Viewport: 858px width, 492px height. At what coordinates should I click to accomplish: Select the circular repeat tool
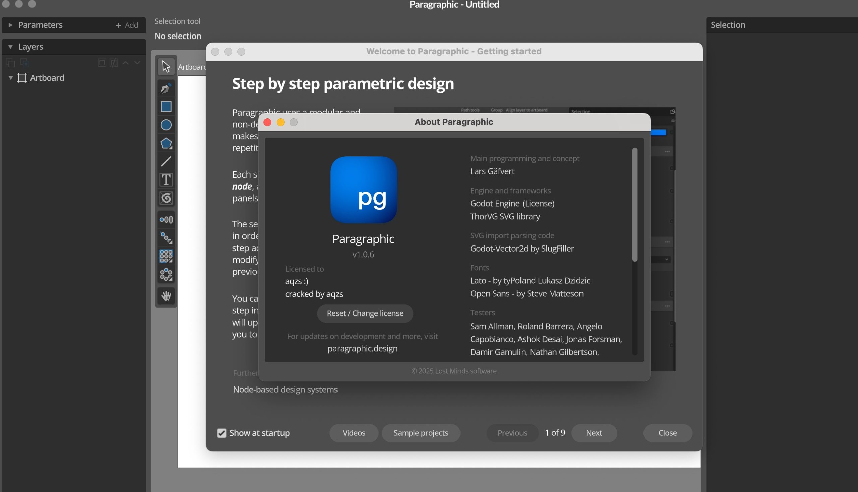166,274
